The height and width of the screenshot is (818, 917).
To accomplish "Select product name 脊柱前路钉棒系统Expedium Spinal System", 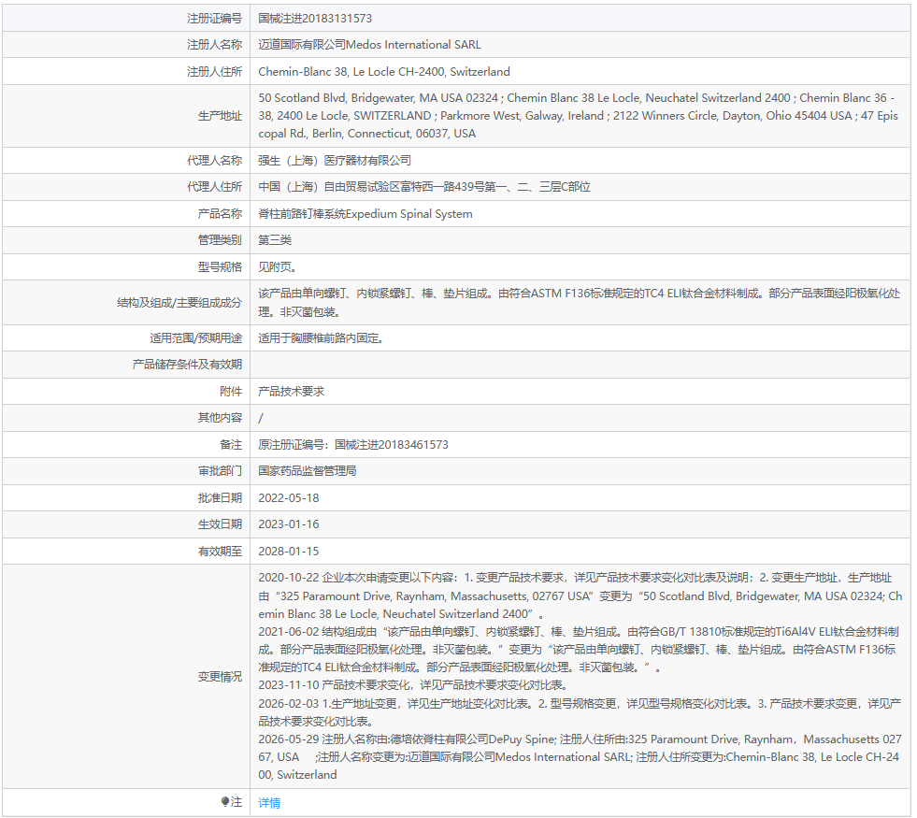I will 365,213.
